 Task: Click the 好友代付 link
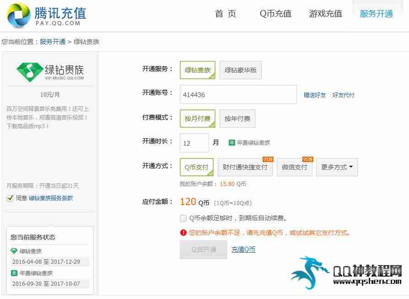(x=344, y=95)
